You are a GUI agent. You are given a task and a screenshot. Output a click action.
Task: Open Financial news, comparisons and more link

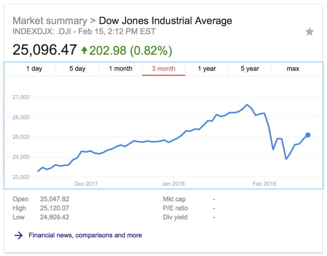pos(85,235)
